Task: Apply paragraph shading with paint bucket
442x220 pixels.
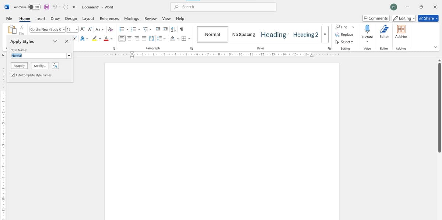Action: [172, 38]
